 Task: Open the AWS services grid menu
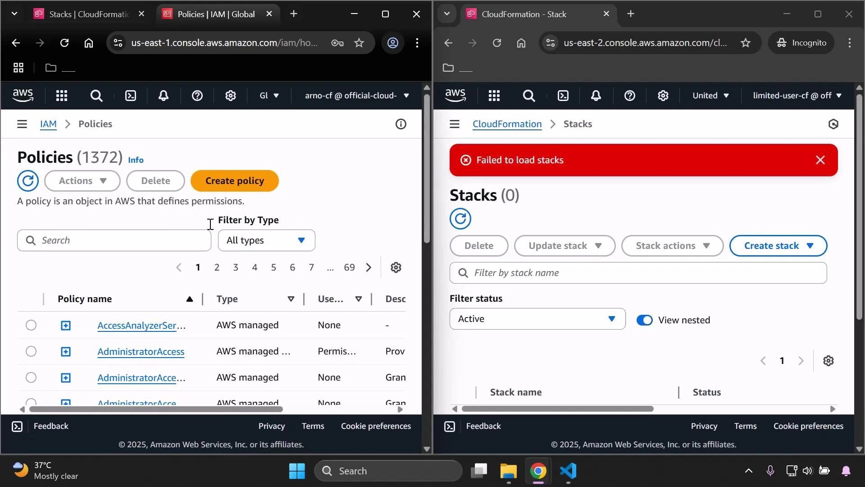point(62,95)
